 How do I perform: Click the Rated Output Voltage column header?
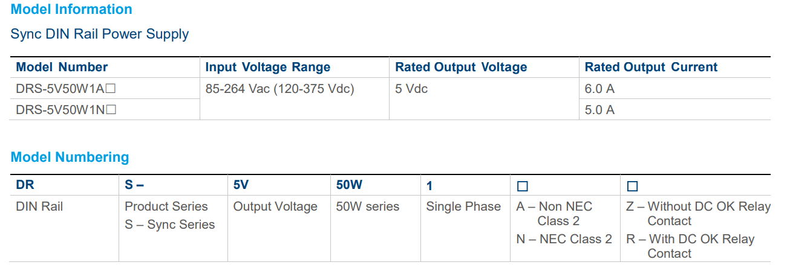(461, 67)
